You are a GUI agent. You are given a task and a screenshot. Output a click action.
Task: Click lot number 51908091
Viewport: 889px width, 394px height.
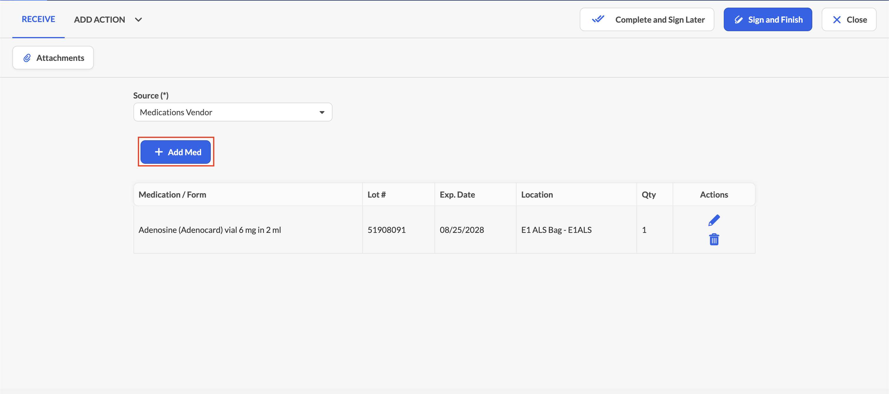[x=386, y=230]
